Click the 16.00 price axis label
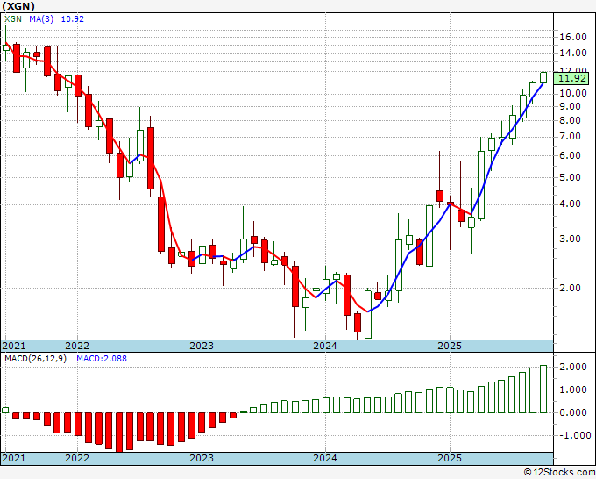 click(x=573, y=38)
